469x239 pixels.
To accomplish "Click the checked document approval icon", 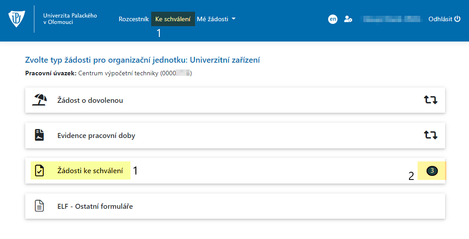I will [x=39, y=170].
